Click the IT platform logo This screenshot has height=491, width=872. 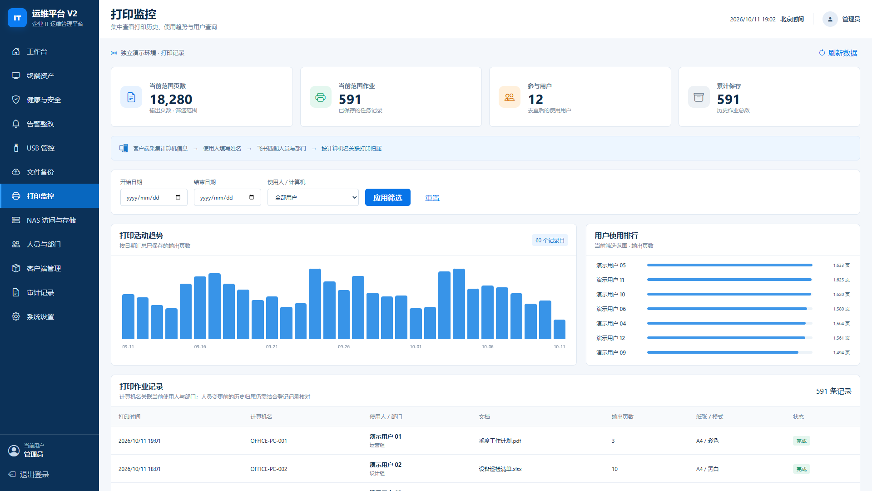coord(17,18)
